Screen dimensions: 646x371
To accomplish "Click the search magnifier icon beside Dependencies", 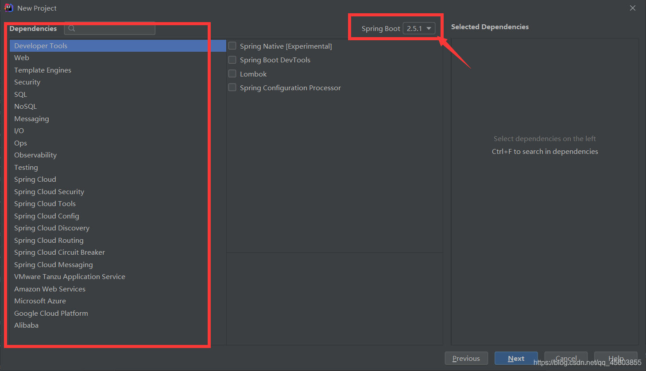I will 72,29.
